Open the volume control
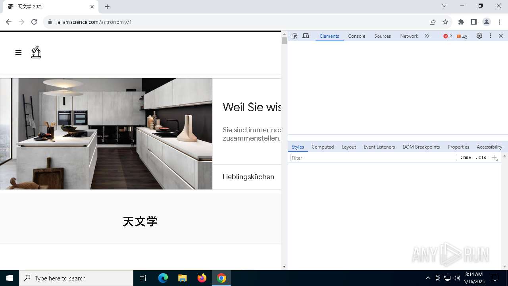Viewport: 508px width, 286px height. pos(457,278)
